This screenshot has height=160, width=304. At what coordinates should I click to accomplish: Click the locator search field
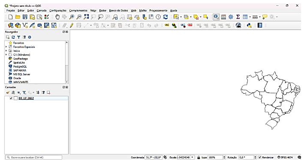point(34,157)
